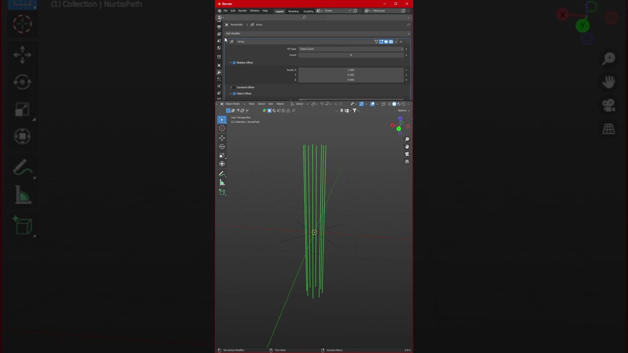The width and height of the screenshot is (628, 353).
Task: Open the Fit Type dropdown
Action: pos(351,49)
